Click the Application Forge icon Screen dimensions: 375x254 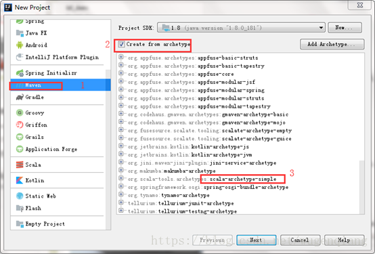[20, 149]
